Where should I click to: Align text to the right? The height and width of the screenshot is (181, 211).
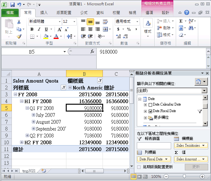(98, 29)
